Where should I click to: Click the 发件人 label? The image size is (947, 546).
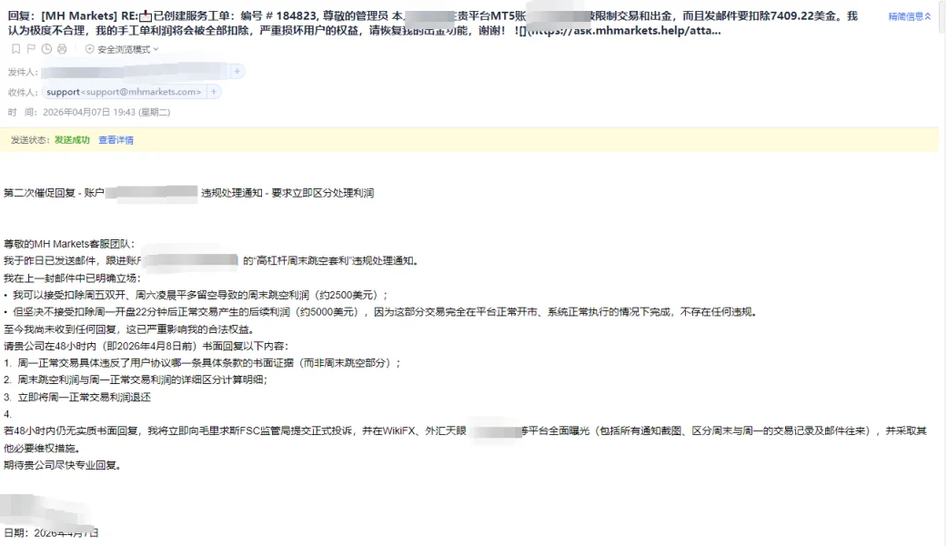23,72
